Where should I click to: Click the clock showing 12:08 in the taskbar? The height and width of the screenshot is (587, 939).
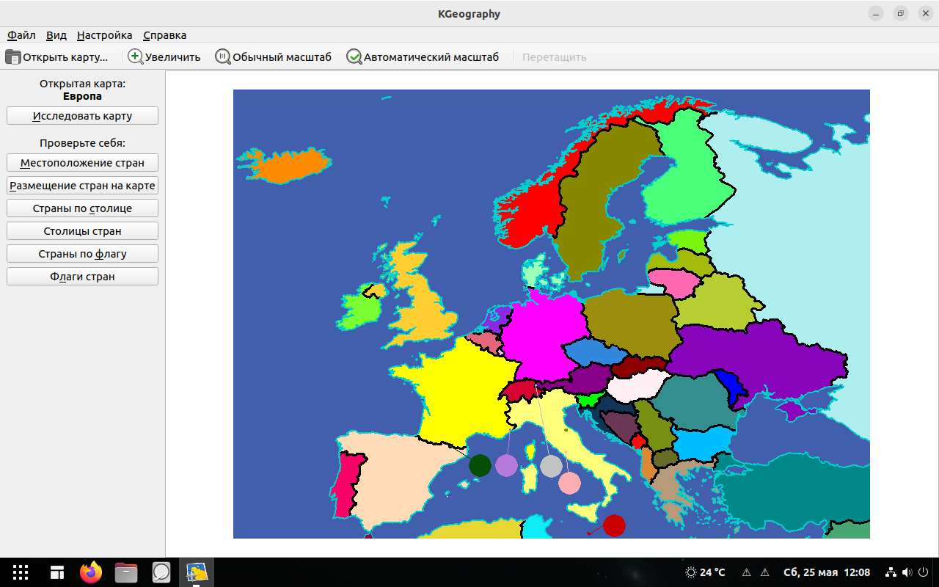coord(857,572)
